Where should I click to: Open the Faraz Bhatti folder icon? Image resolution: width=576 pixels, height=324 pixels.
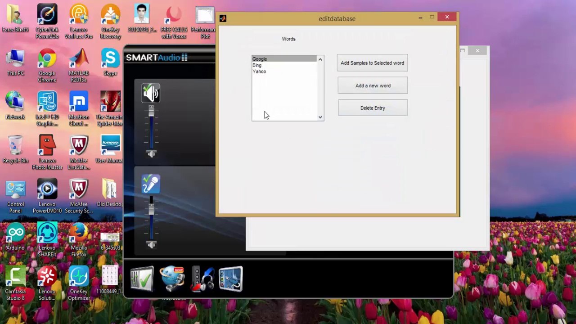click(x=15, y=18)
